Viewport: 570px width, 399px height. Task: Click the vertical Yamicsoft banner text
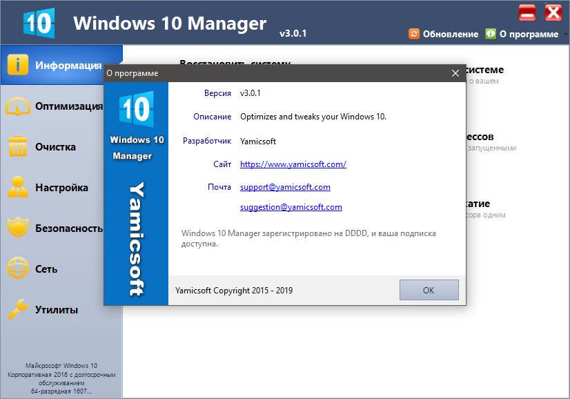[137, 239]
